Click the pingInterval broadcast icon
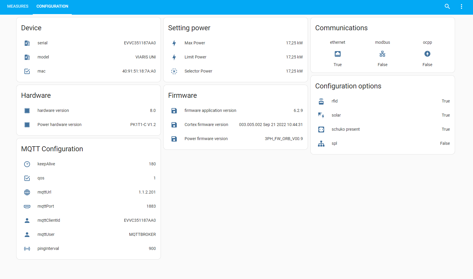Image resolution: width=473 pixels, height=279 pixels. click(27, 249)
